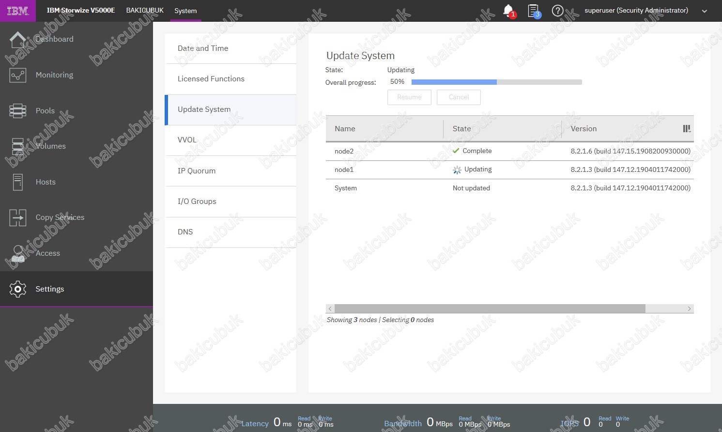Switch to the Licensed Functions tab
This screenshot has width=722, height=432.
pyautogui.click(x=230, y=79)
